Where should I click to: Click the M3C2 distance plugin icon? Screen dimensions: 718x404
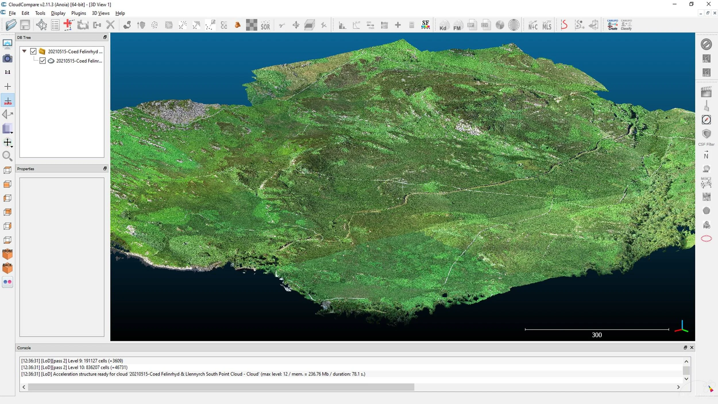coord(706,182)
